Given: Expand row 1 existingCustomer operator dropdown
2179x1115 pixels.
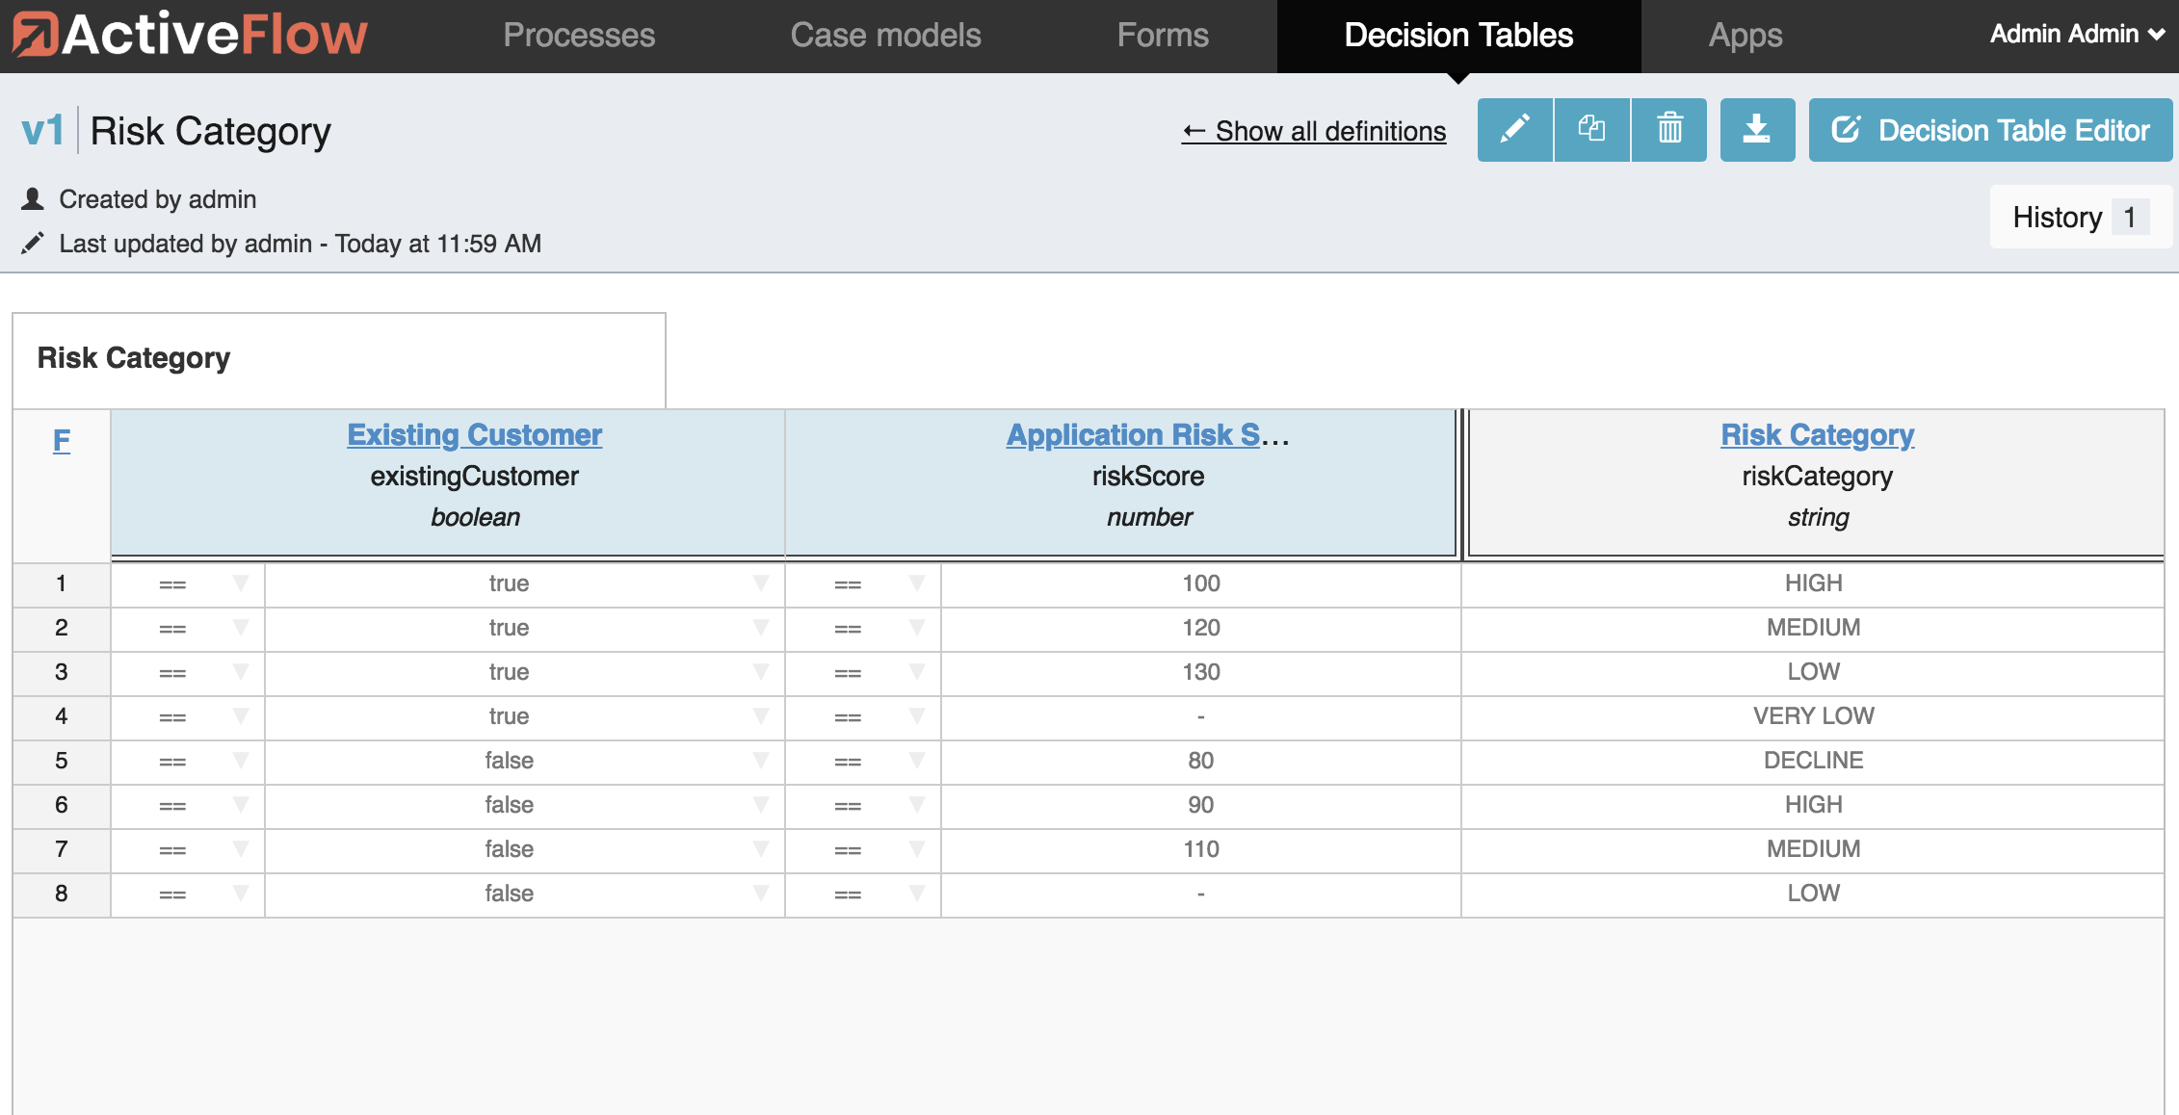Looking at the screenshot, I should [241, 583].
